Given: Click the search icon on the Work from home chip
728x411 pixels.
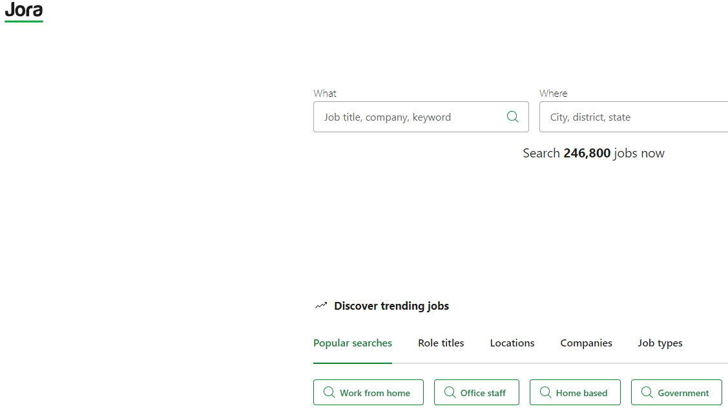Looking at the screenshot, I should click(329, 392).
